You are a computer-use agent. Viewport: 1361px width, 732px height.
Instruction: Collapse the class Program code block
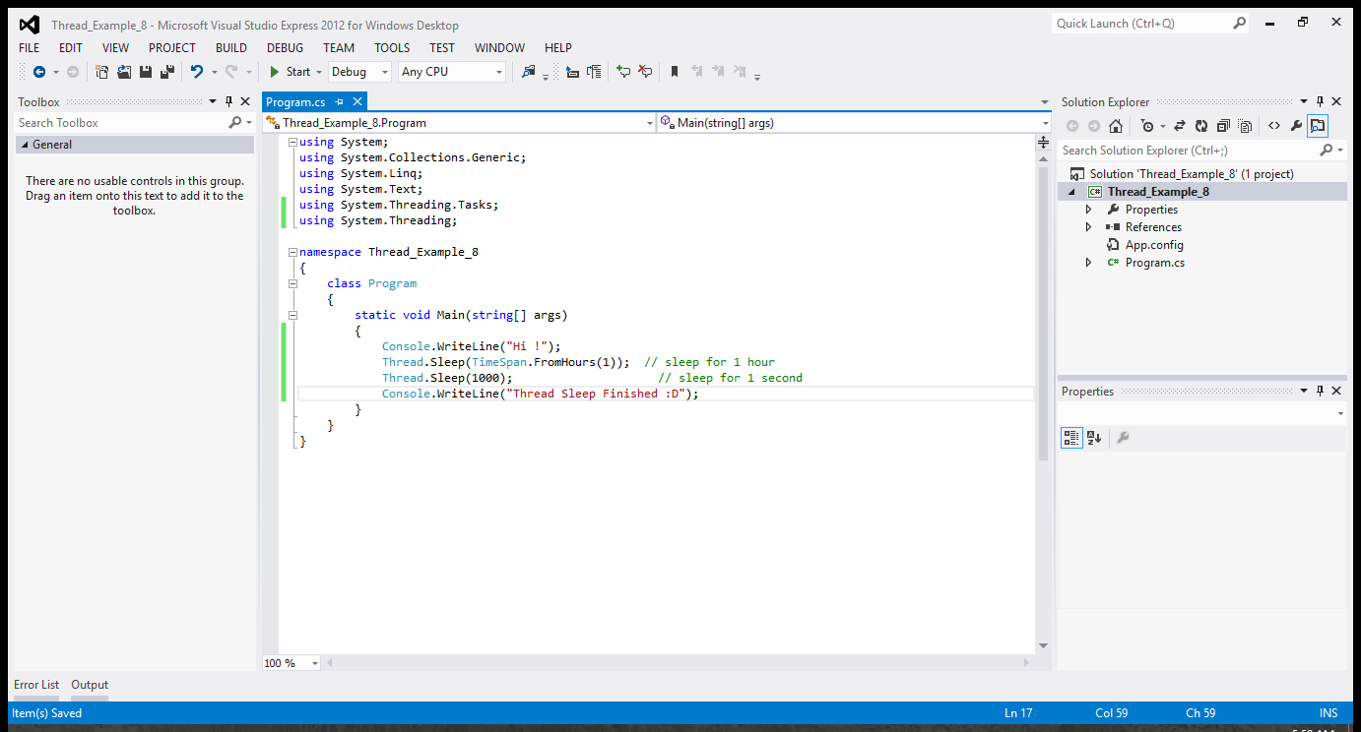pos(292,283)
